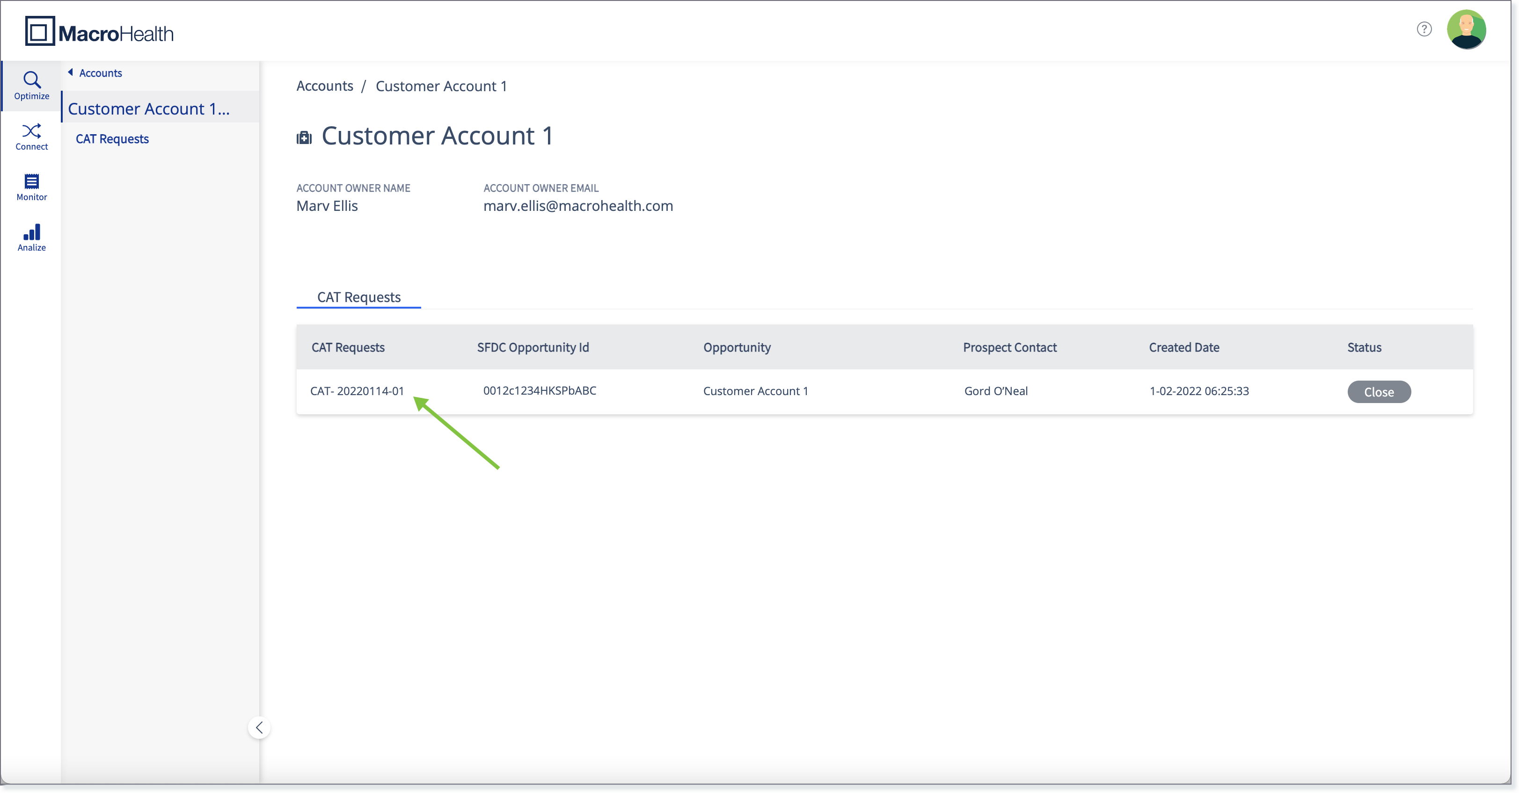Open the Monitor section in sidebar

(x=31, y=187)
